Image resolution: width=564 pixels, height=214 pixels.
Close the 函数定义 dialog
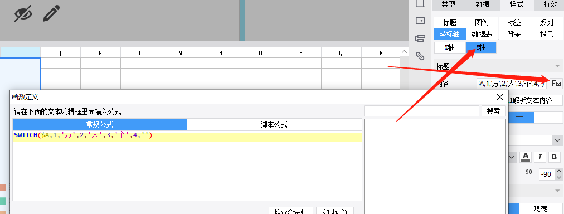(499, 97)
